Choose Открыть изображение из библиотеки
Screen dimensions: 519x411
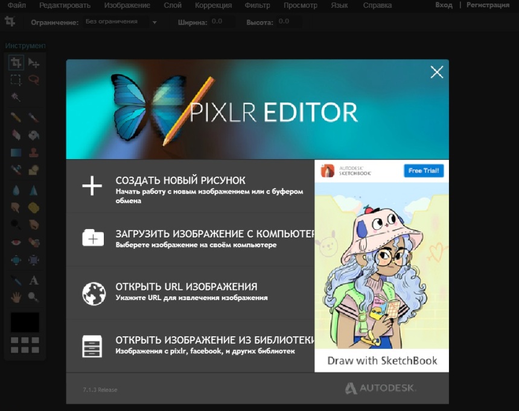[x=190, y=346]
